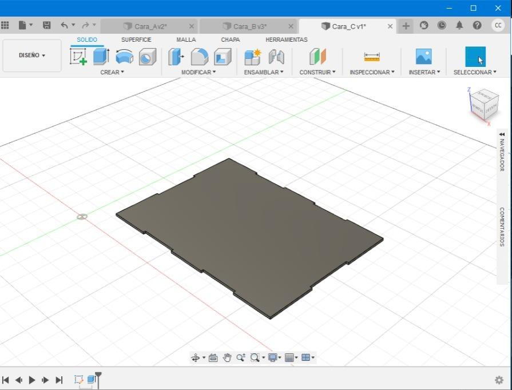Open the File menu document icon
This screenshot has height=390, width=512.
[22, 25]
